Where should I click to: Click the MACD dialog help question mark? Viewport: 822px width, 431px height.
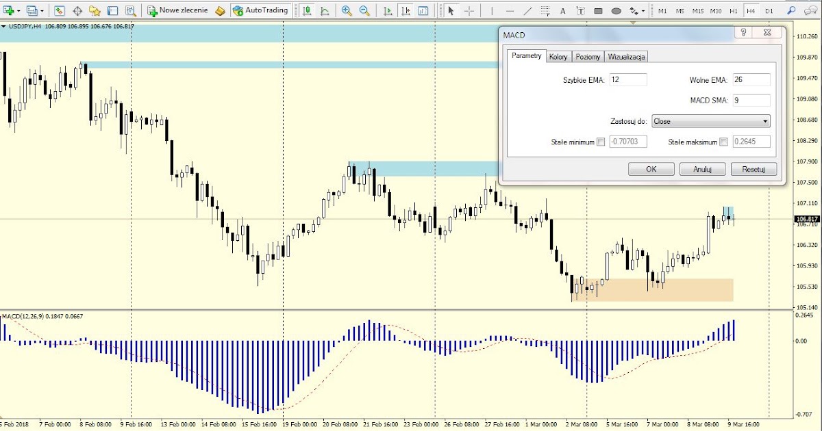point(743,32)
